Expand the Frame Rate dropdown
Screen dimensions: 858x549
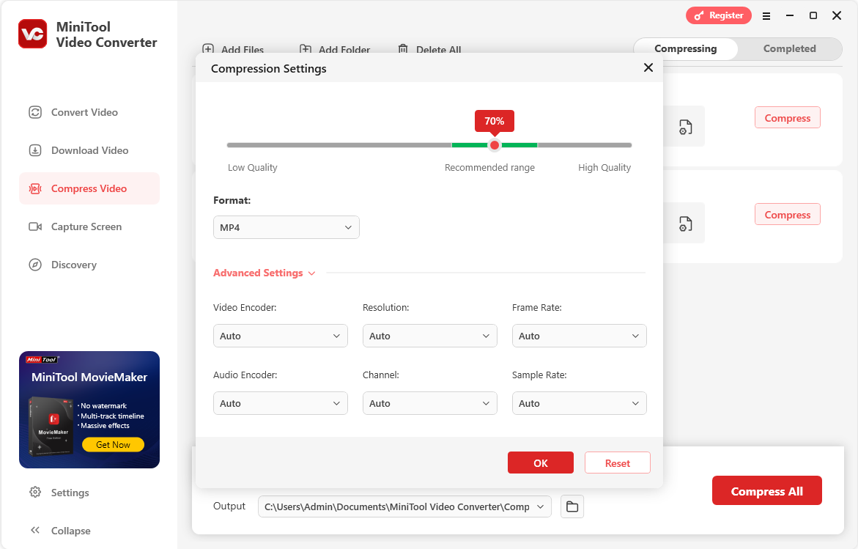[579, 336]
